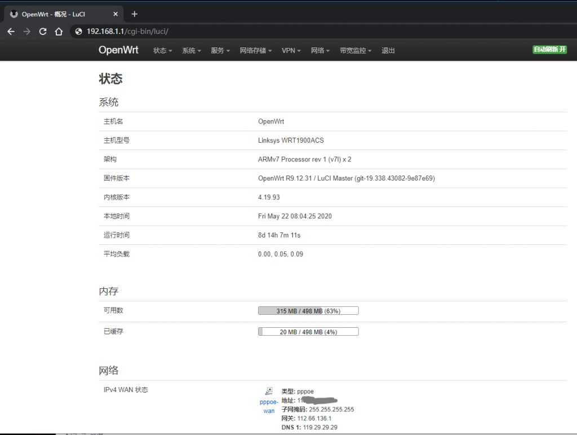
Task: Switch to the OpenWrt - 概况 - LuCI tab
Action: point(64,14)
